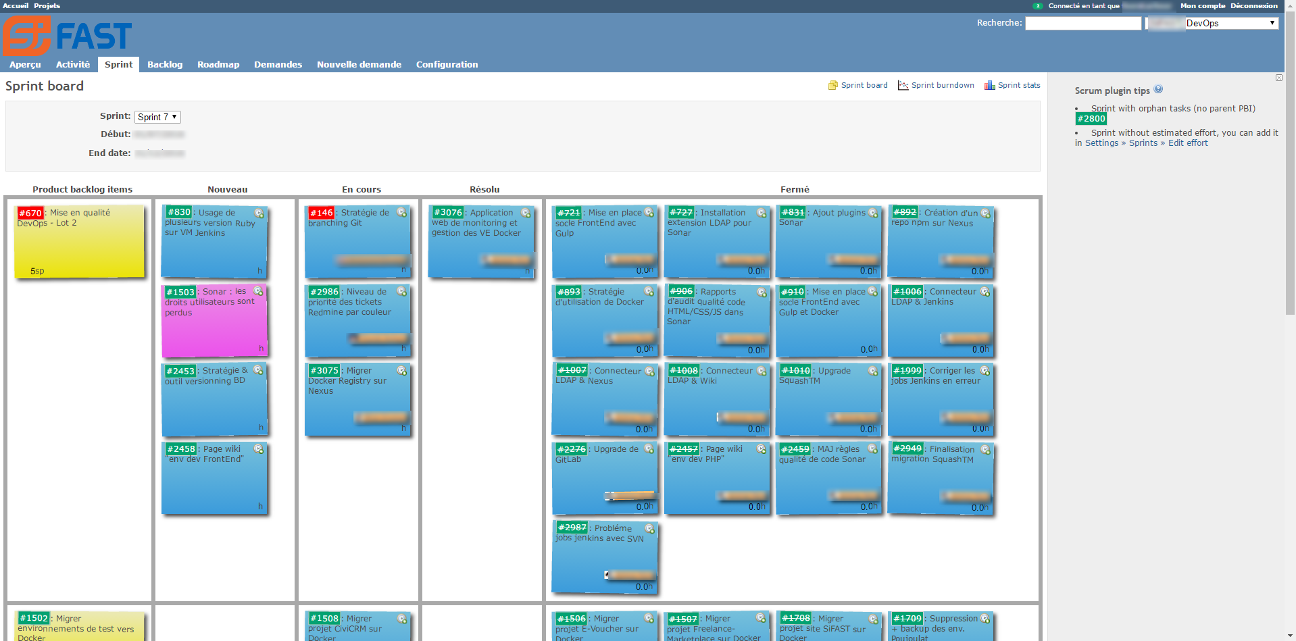Open magnifier icon on task #831 card
Image resolution: width=1296 pixels, height=641 pixels.
(873, 213)
